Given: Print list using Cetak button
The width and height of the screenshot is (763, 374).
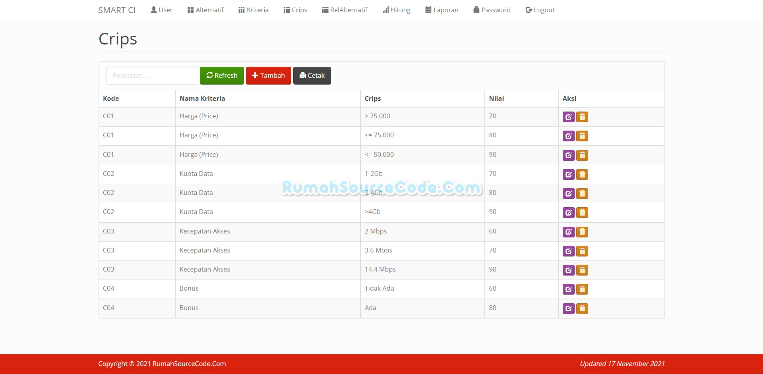Looking at the screenshot, I should [312, 75].
